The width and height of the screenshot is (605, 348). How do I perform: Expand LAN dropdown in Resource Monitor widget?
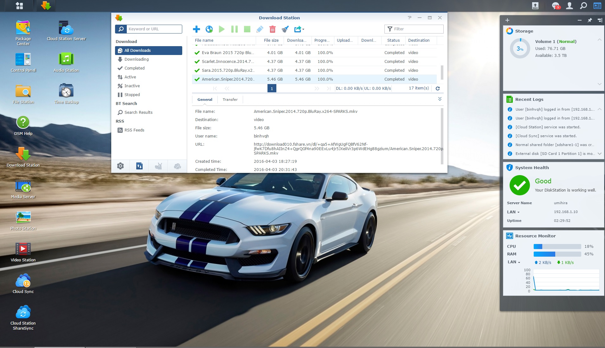514,262
